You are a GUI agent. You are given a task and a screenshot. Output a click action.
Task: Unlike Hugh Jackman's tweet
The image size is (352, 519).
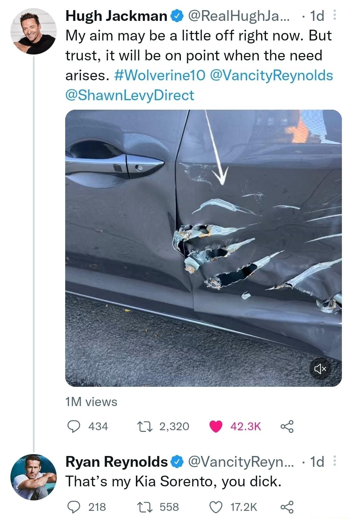pyautogui.click(x=216, y=426)
